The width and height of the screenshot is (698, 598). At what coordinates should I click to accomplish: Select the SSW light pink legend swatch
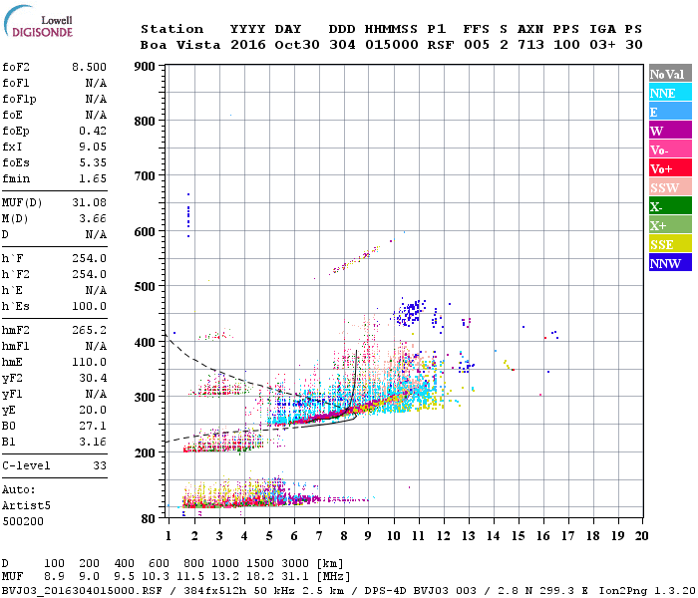pyautogui.click(x=670, y=187)
